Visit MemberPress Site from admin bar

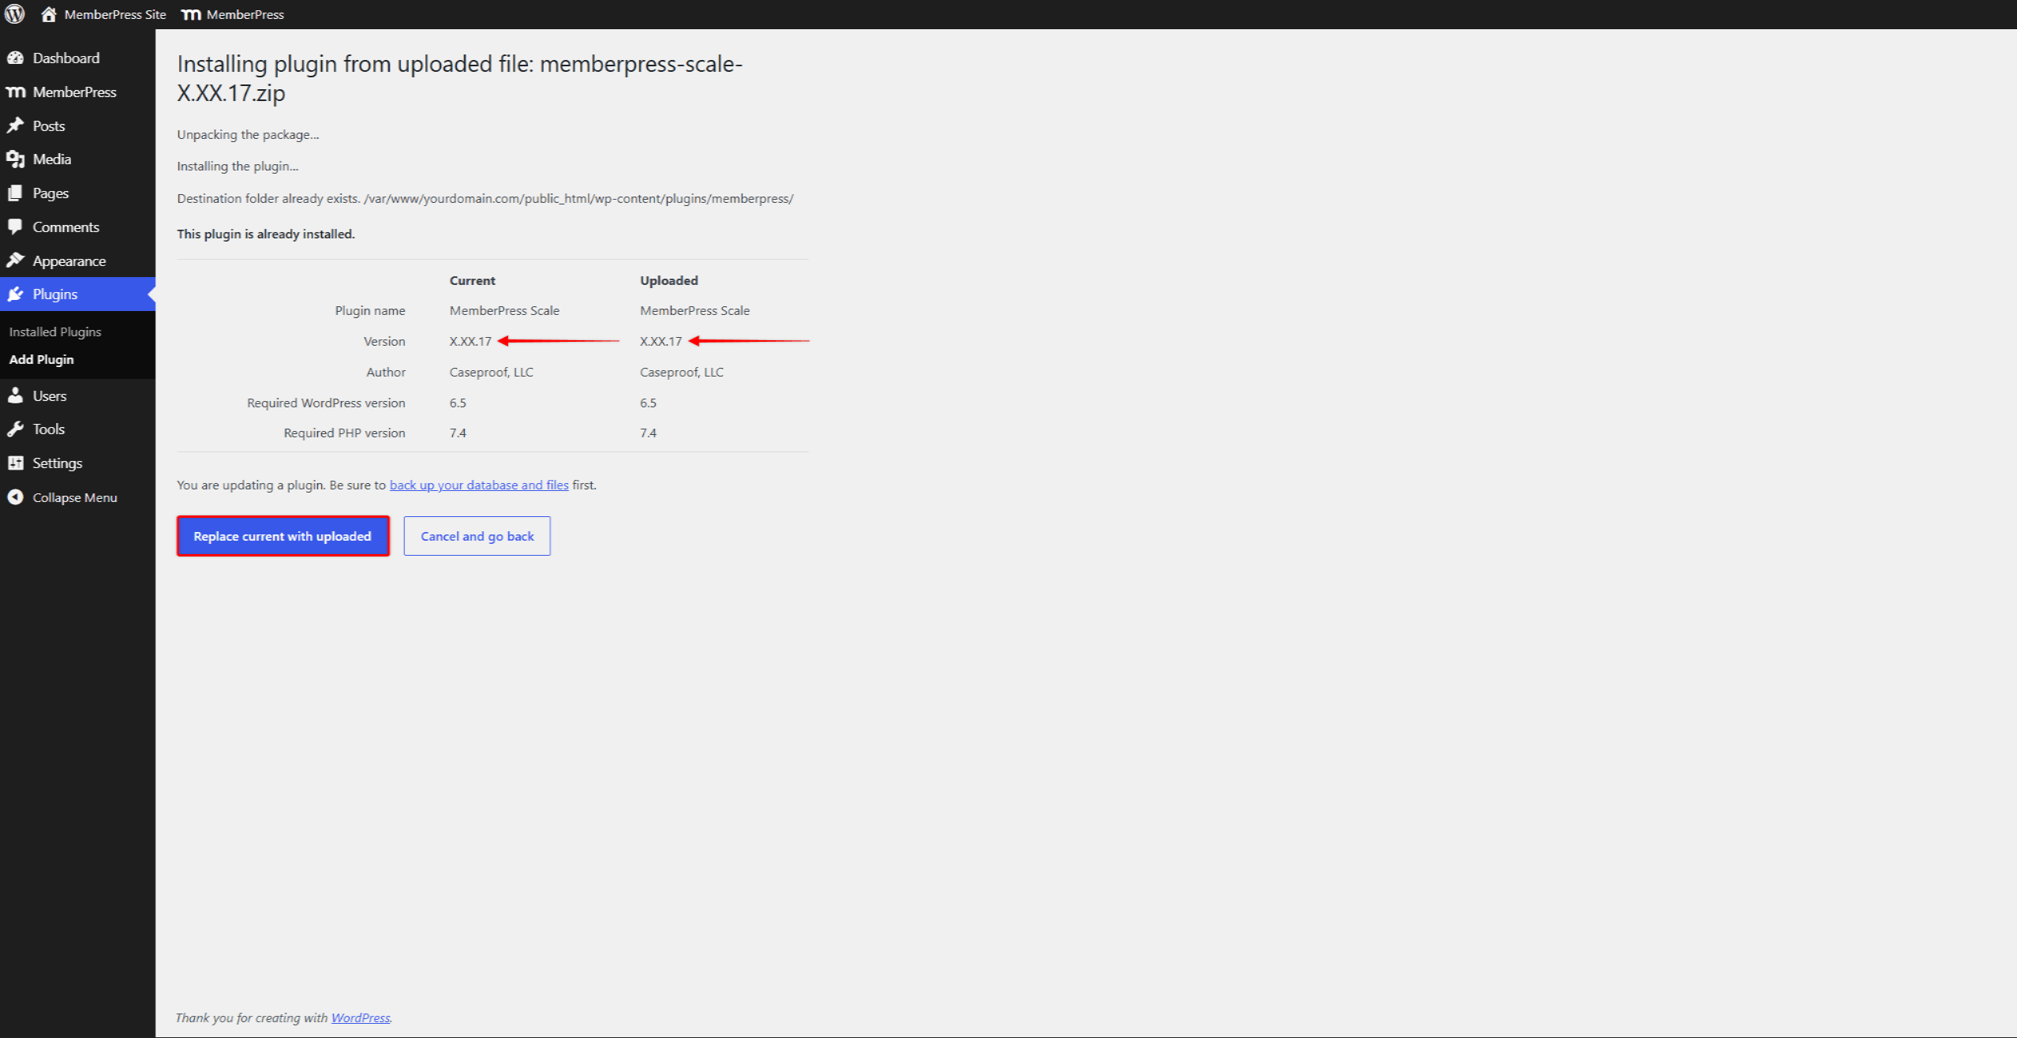[x=104, y=14]
